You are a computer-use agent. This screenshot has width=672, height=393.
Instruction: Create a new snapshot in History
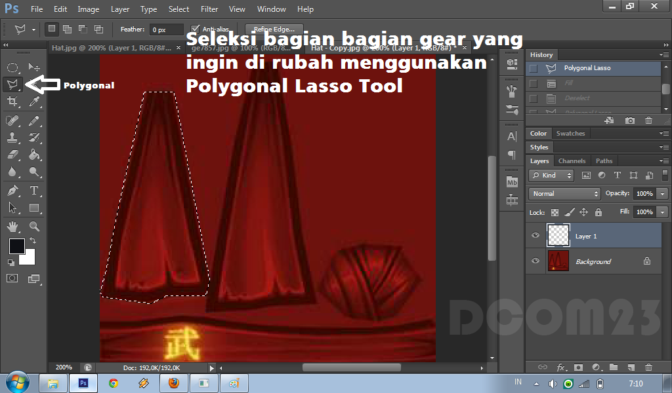(x=630, y=121)
